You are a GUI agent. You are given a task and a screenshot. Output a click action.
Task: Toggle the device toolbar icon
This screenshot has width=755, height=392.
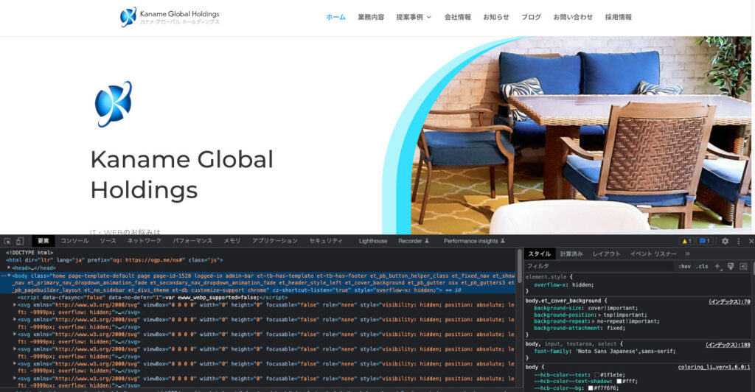tap(20, 241)
